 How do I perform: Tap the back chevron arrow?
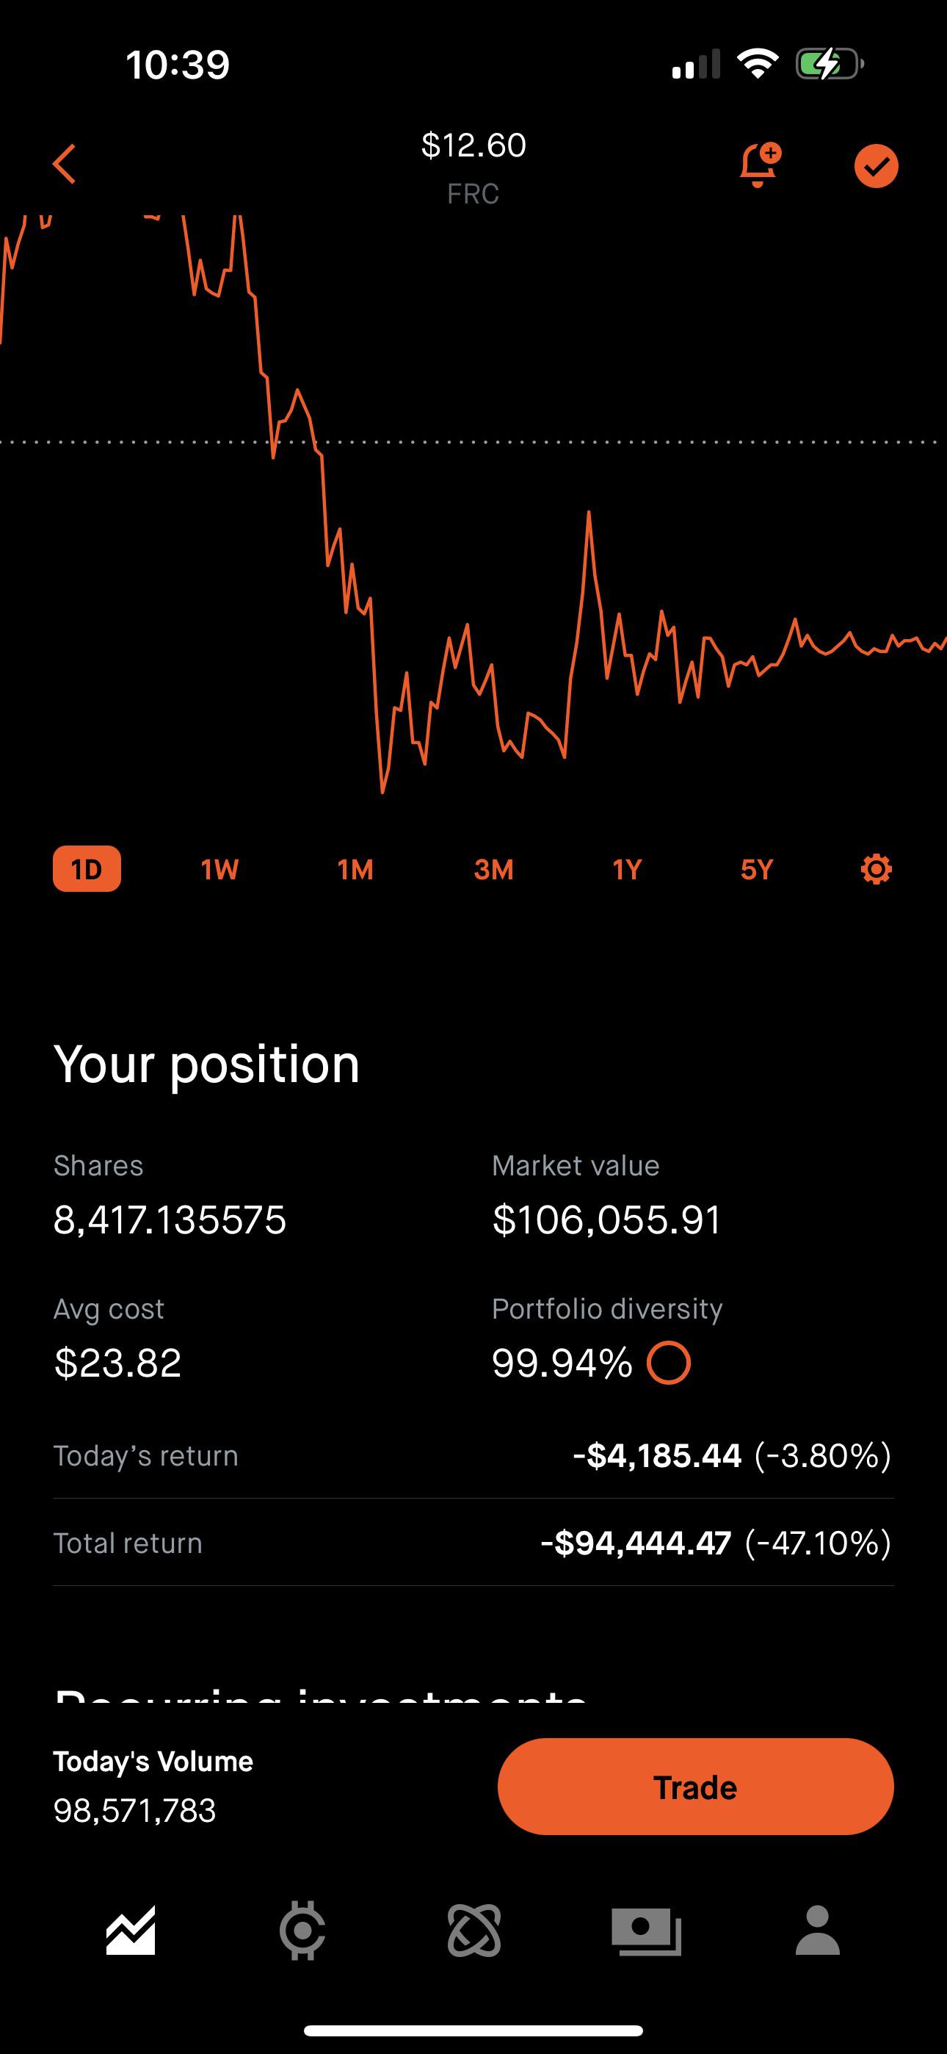click(x=65, y=165)
